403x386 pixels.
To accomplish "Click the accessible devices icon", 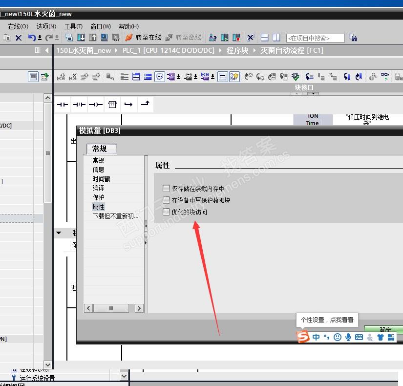I will [x=212, y=38].
